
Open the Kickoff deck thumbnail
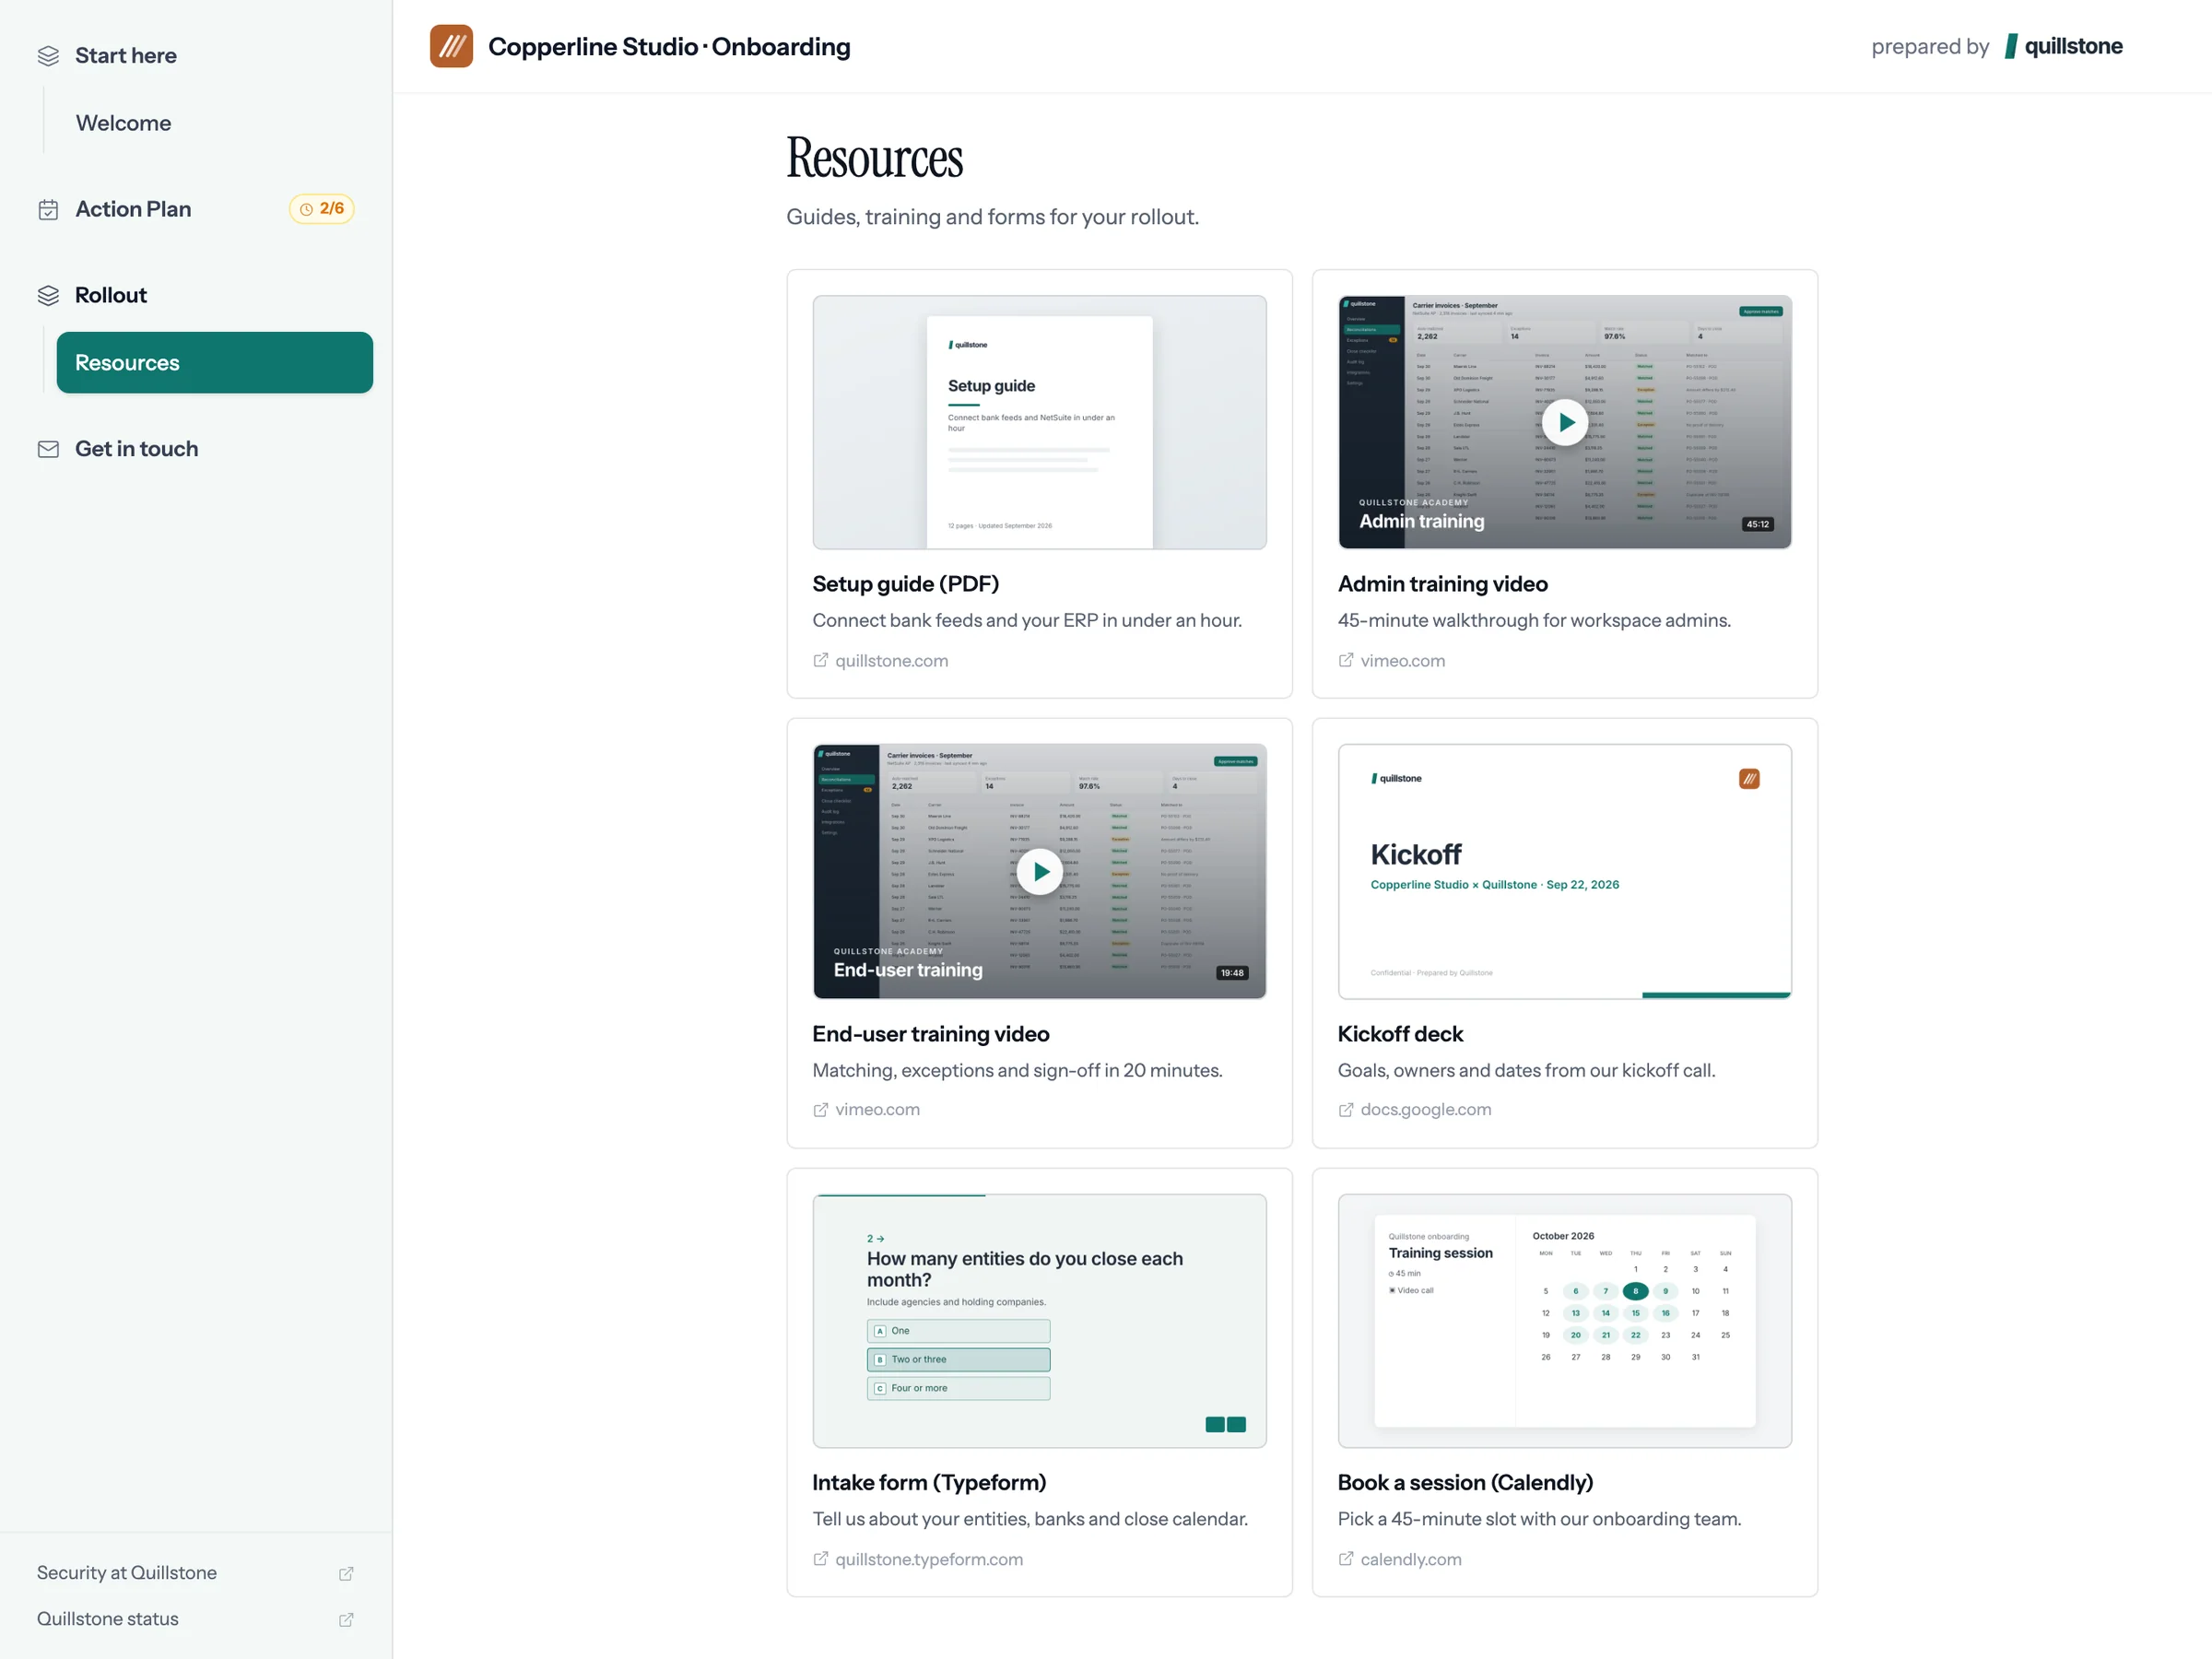1565,871
